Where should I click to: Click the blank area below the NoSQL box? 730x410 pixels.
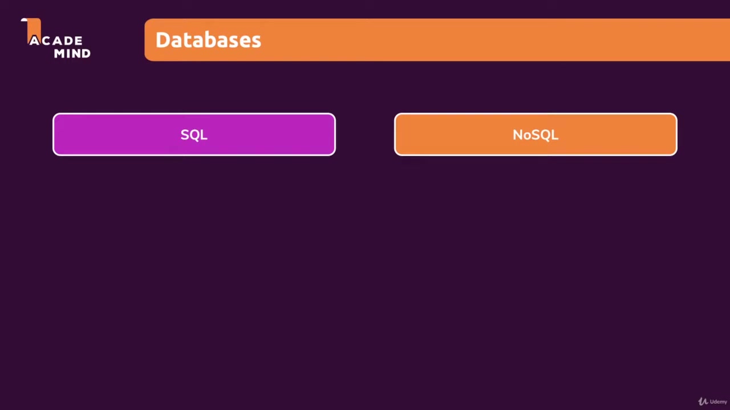click(535, 256)
